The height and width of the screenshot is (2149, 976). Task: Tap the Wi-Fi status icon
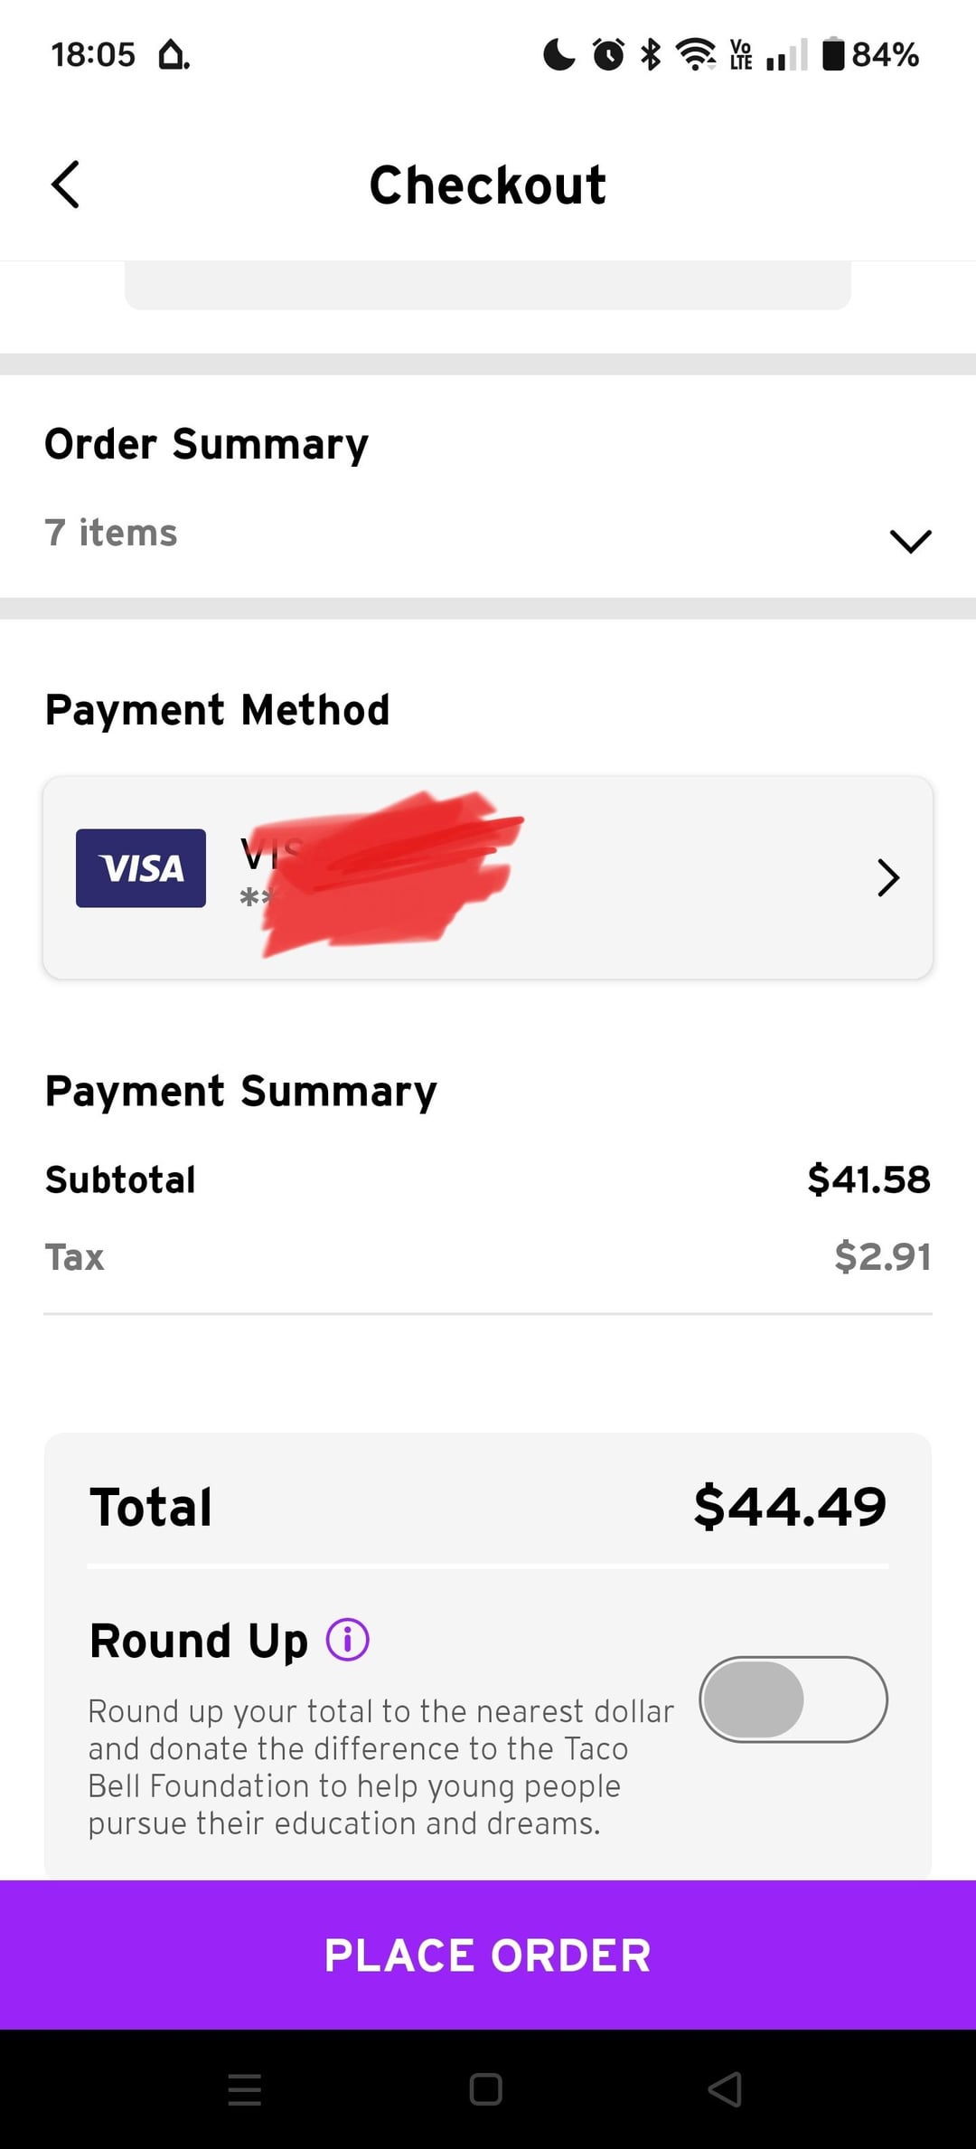pos(696,54)
